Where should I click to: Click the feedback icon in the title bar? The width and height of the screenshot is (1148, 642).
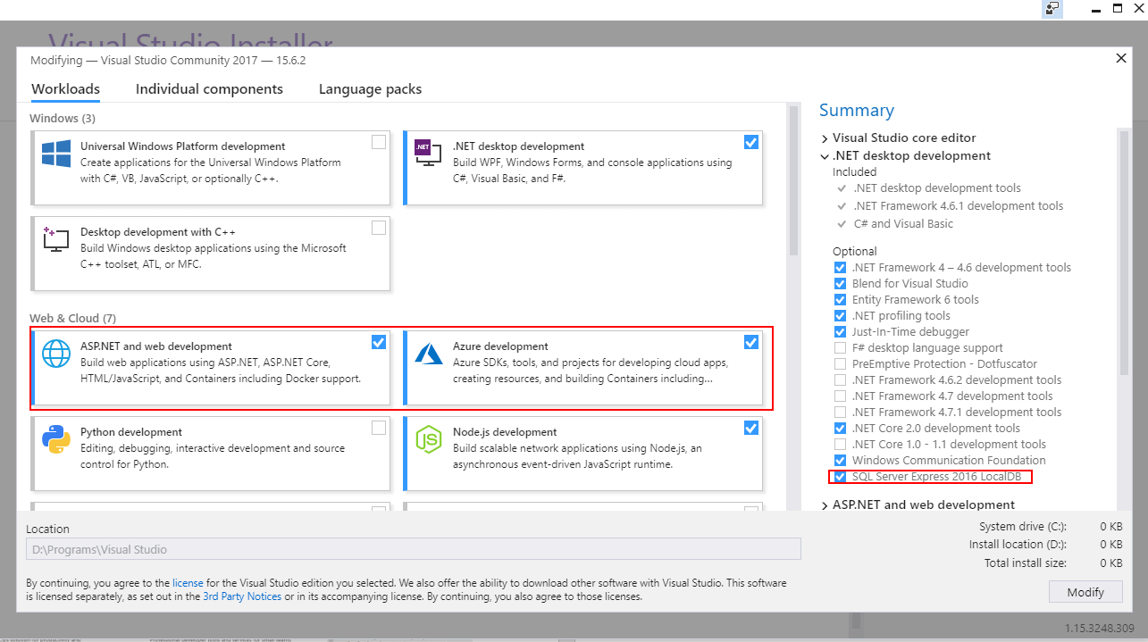point(1052,8)
